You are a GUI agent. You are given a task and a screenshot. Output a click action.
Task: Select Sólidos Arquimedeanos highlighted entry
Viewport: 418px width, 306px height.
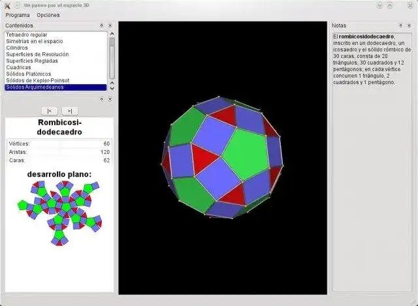[56, 87]
